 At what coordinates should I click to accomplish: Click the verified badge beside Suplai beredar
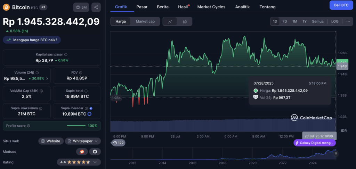(91, 108)
